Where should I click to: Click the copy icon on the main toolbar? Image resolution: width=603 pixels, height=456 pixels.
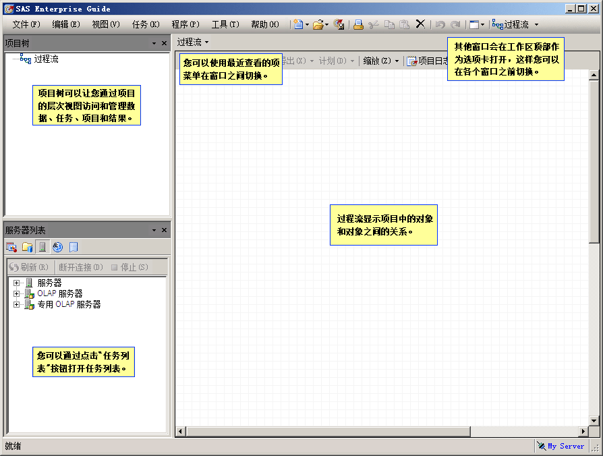click(389, 24)
